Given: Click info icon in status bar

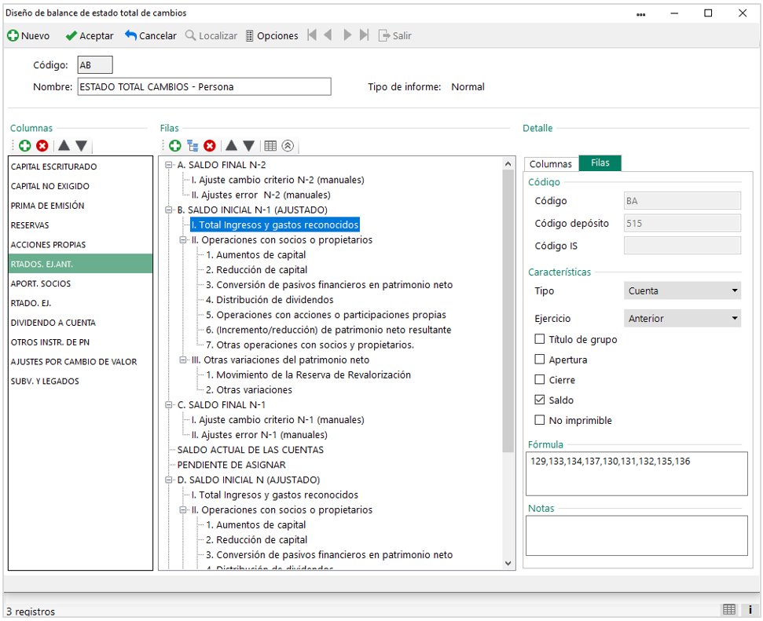Looking at the screenshot, I should (750, 609).
